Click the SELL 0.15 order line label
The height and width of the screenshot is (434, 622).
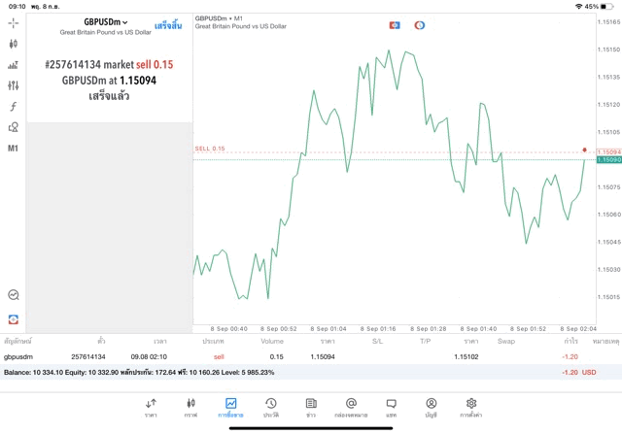coord(210,149)
